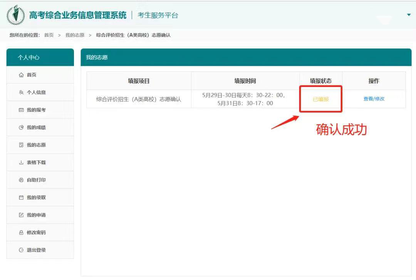Open 我的录取 menu item

pos(36,198)
